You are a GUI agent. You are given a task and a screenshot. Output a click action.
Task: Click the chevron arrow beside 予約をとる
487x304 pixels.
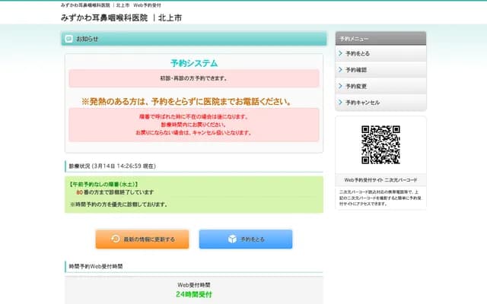pos(340,54)
